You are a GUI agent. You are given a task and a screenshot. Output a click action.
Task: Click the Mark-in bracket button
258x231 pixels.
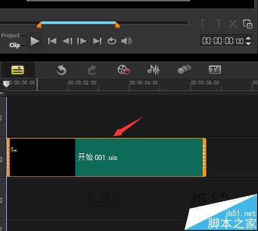click(203, 24)
